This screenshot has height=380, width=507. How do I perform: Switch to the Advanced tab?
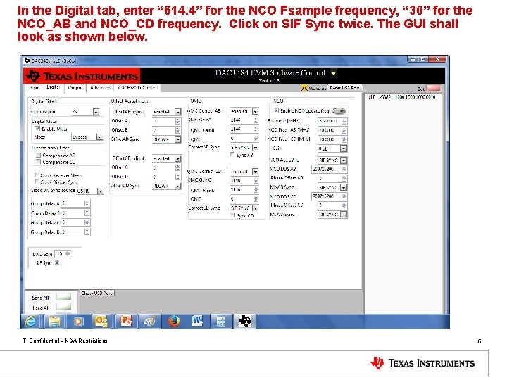(100, 87)
